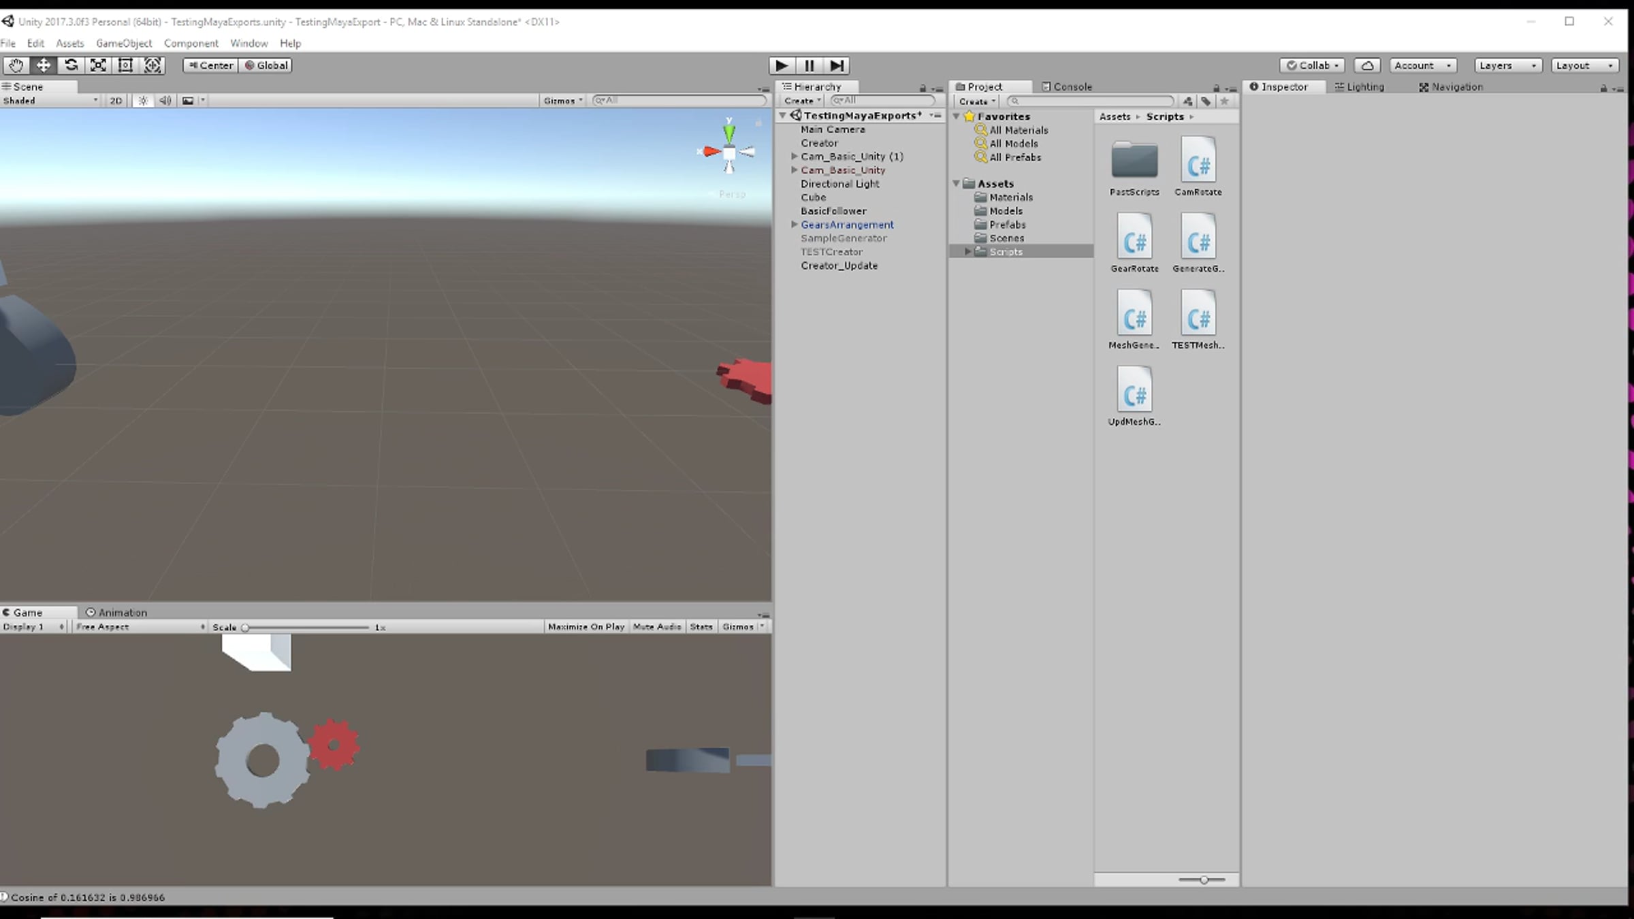Toggle Maximize On Play
1634x919 pixels.
(586, 627)
